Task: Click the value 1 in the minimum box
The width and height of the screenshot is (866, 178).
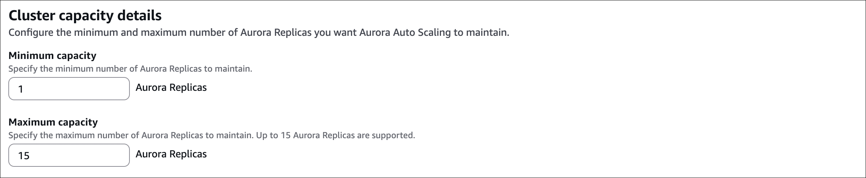Action: (21, 89)
